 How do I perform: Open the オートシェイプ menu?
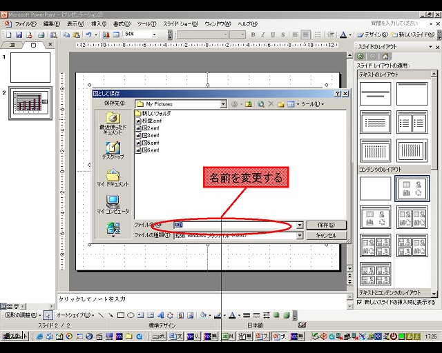click(75, 315)
